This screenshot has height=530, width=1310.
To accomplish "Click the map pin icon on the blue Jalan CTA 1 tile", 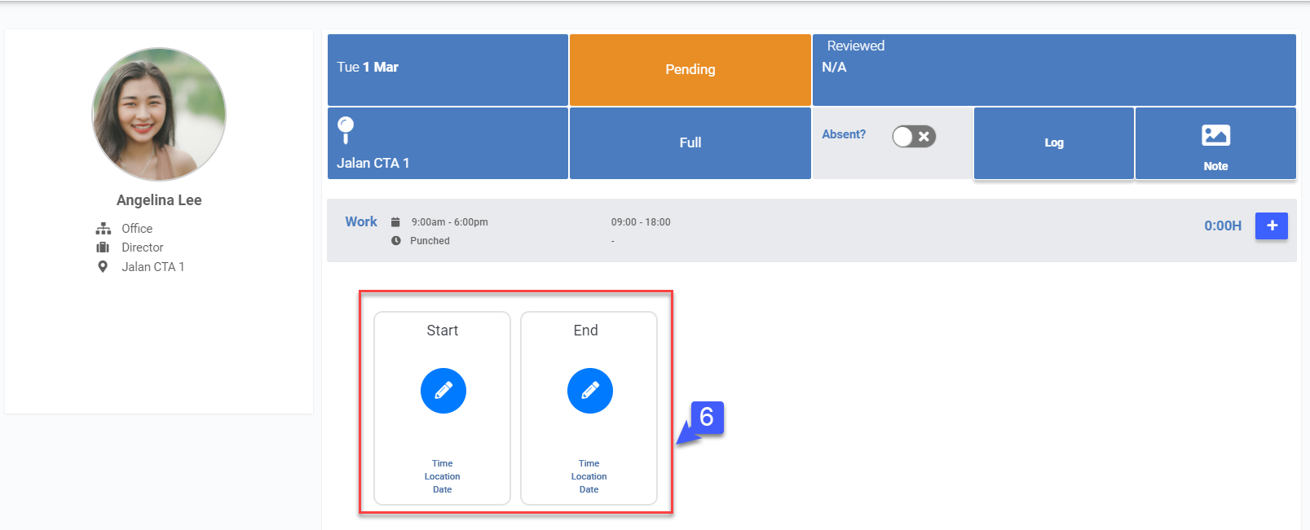I will click(x=346, y=129).
